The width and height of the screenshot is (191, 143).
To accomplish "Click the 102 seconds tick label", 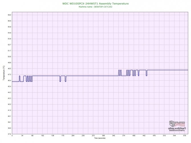I will click(42, 136).
